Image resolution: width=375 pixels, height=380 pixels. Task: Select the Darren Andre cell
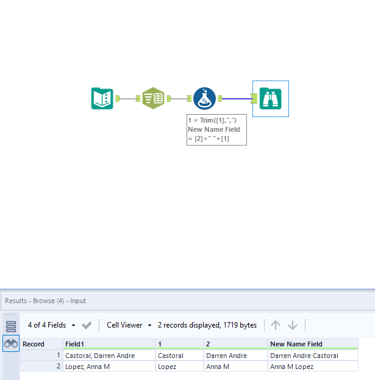tap(235, 355)
